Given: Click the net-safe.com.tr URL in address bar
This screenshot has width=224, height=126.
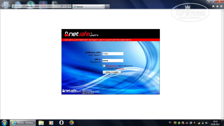Looking at the screenshot, I should 35,6.
